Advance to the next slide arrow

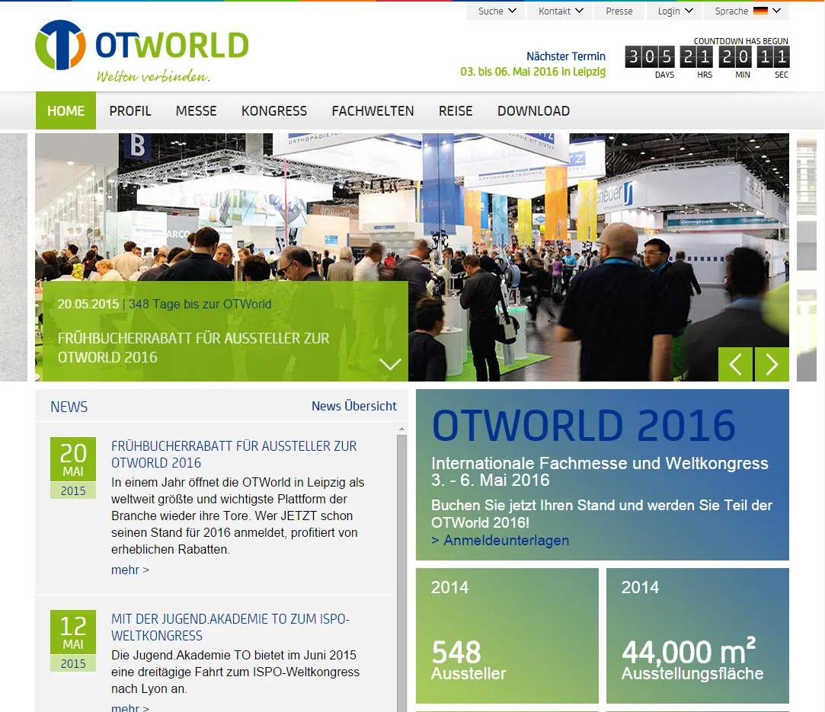(x=772, y=364)
